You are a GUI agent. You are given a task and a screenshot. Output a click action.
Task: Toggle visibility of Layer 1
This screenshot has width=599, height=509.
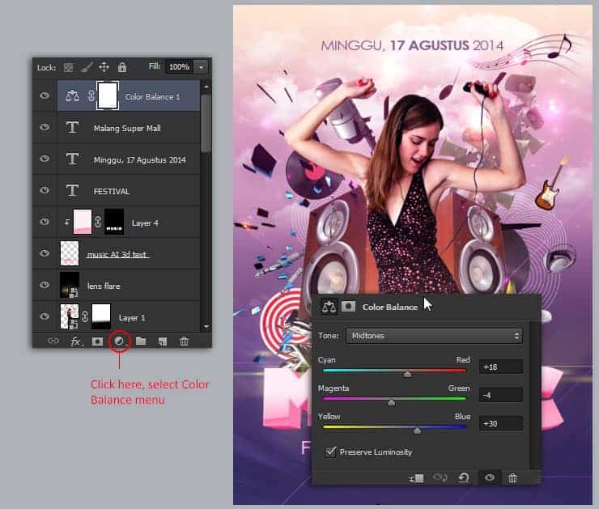(x=45, y=316)
